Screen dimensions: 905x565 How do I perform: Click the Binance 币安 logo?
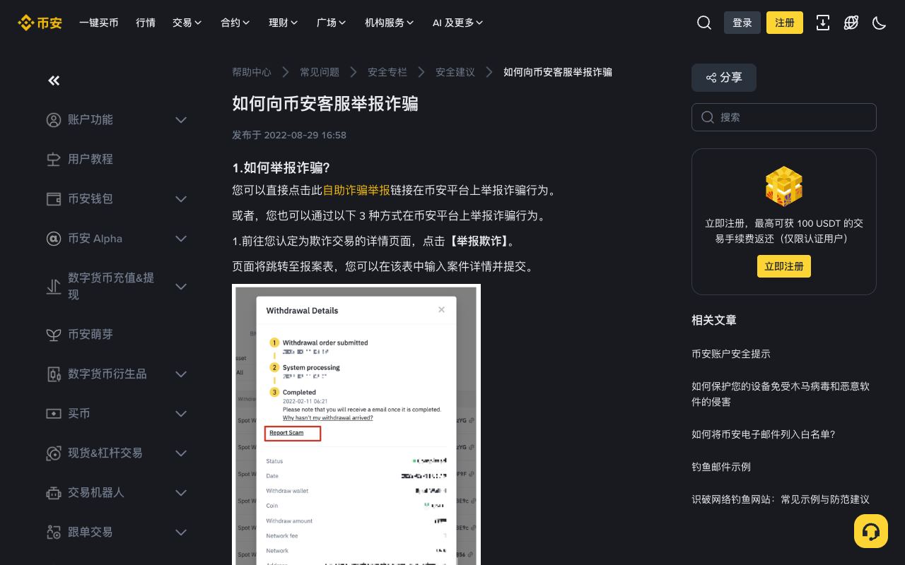click(40, 23)
